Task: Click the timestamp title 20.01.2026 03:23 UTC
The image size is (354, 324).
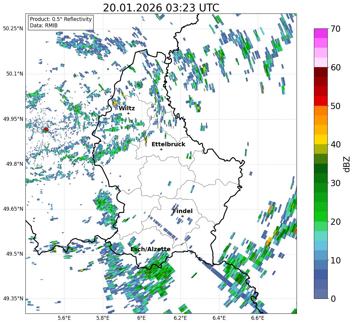Action: [x=161, y=8]
